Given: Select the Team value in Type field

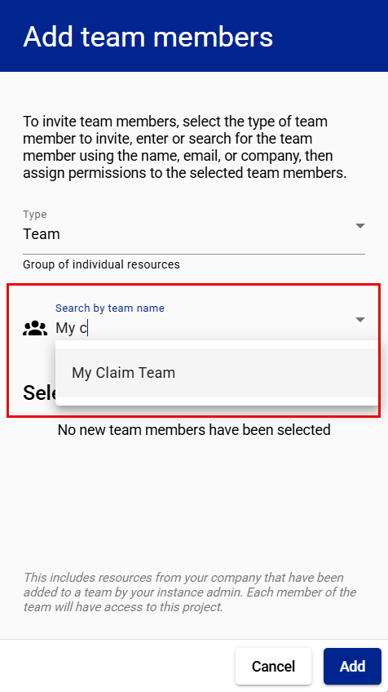Looking at the screenshot, I should [x=42, y=234].
